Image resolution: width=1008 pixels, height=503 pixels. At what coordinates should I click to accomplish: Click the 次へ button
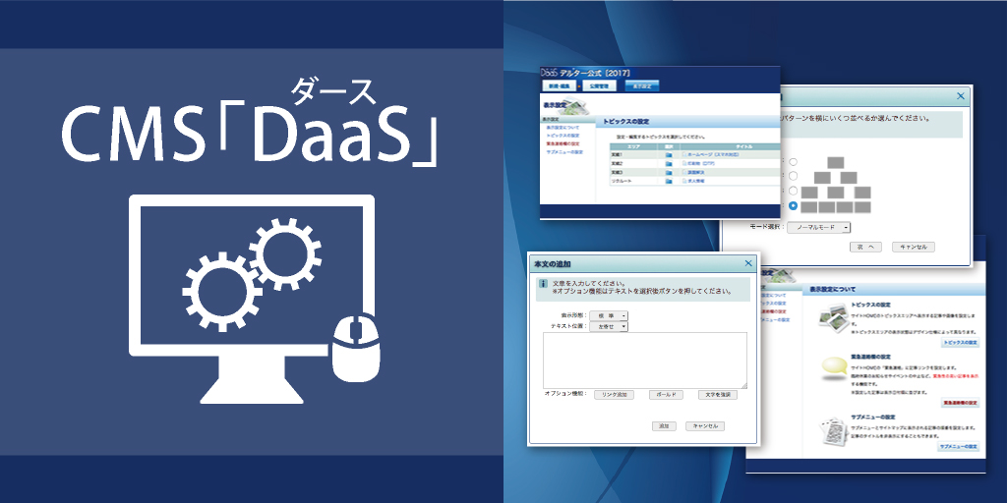point(865,247)
